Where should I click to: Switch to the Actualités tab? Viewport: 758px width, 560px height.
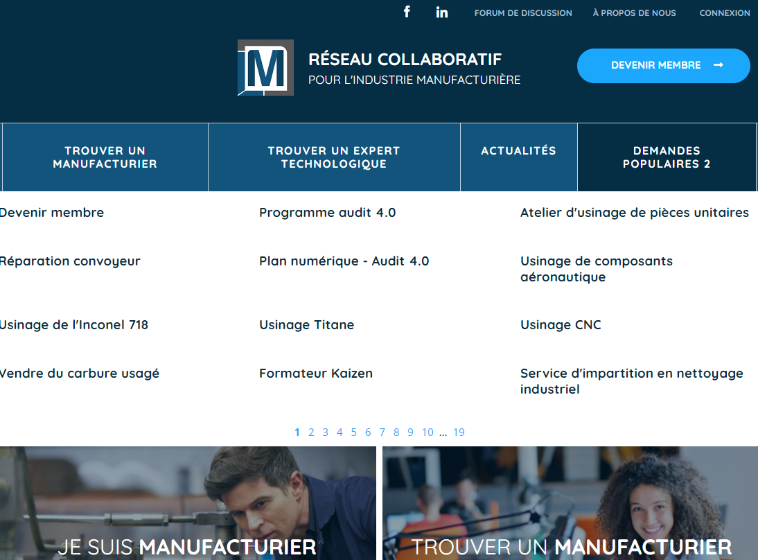[x=518, y=151]
